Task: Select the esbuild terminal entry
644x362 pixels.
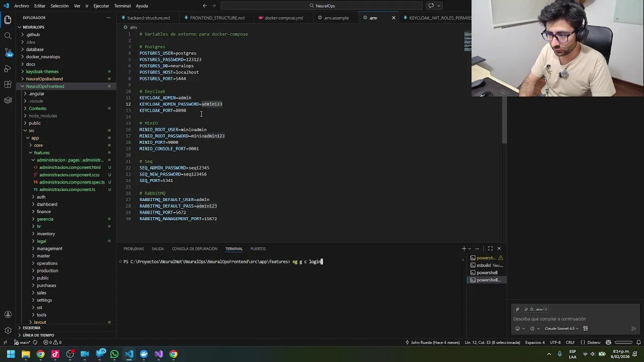Action: pos(487,265)
